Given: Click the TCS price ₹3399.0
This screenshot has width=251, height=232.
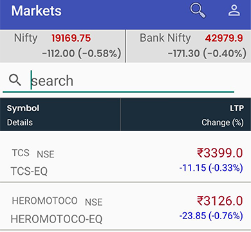Looking at the screenshot, I should (220, 153).
